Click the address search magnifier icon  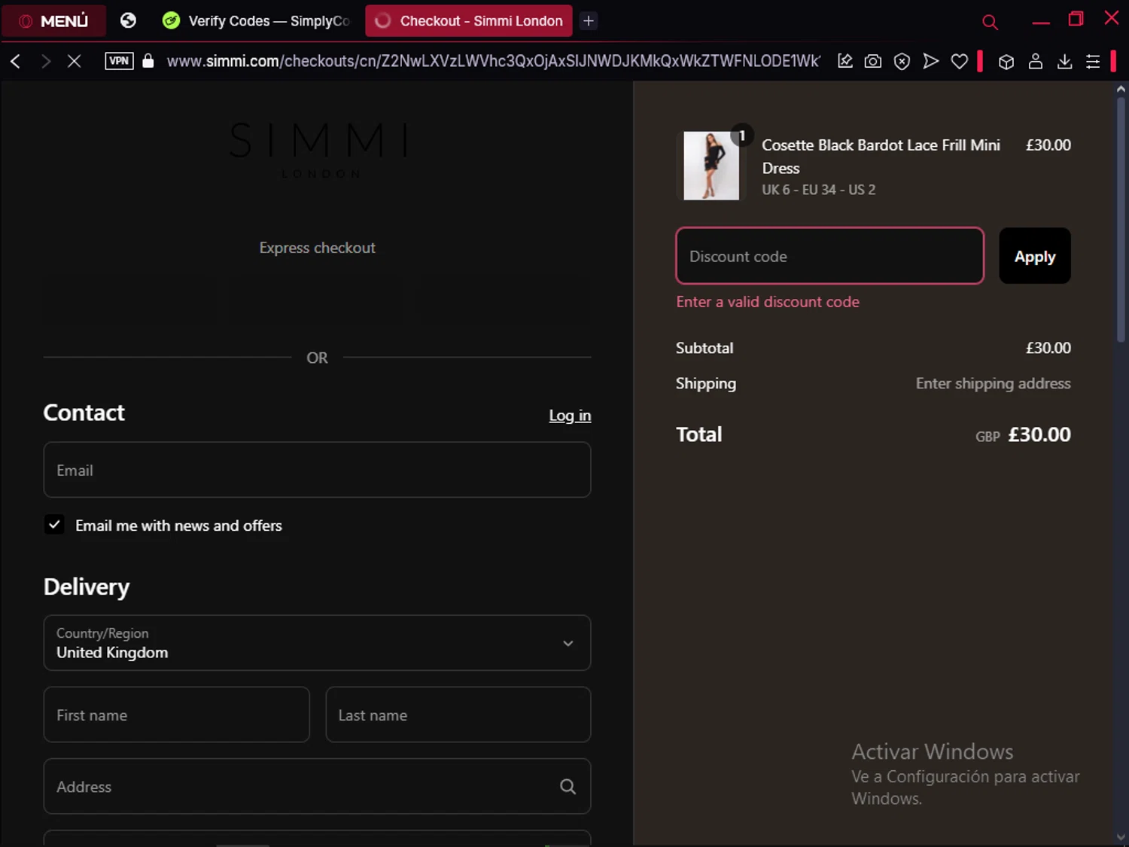pyautogui.click(x=568, y=787)
